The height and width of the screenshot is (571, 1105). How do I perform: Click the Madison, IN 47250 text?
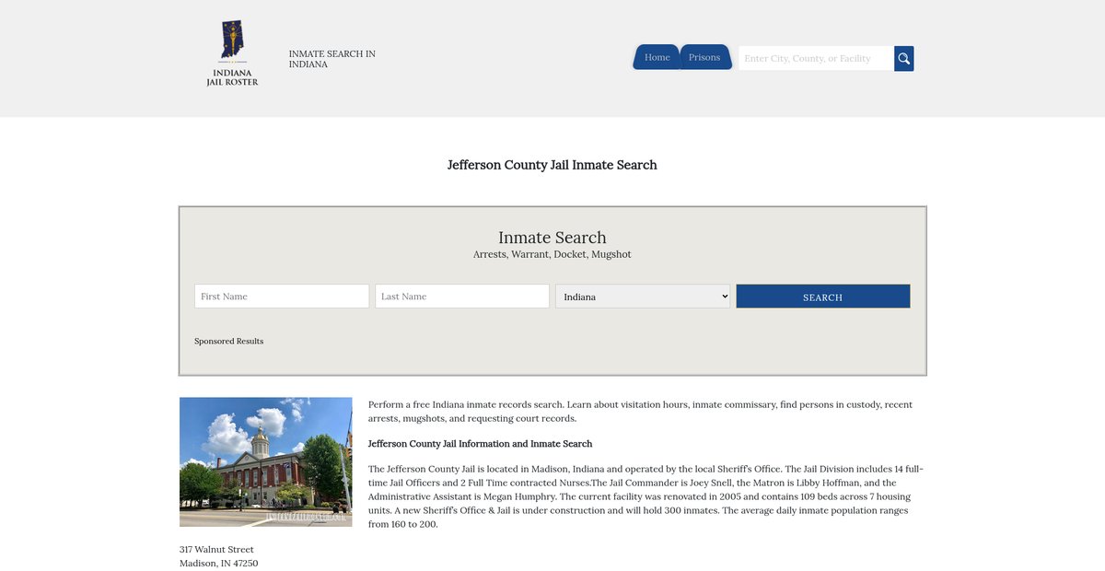218,564
